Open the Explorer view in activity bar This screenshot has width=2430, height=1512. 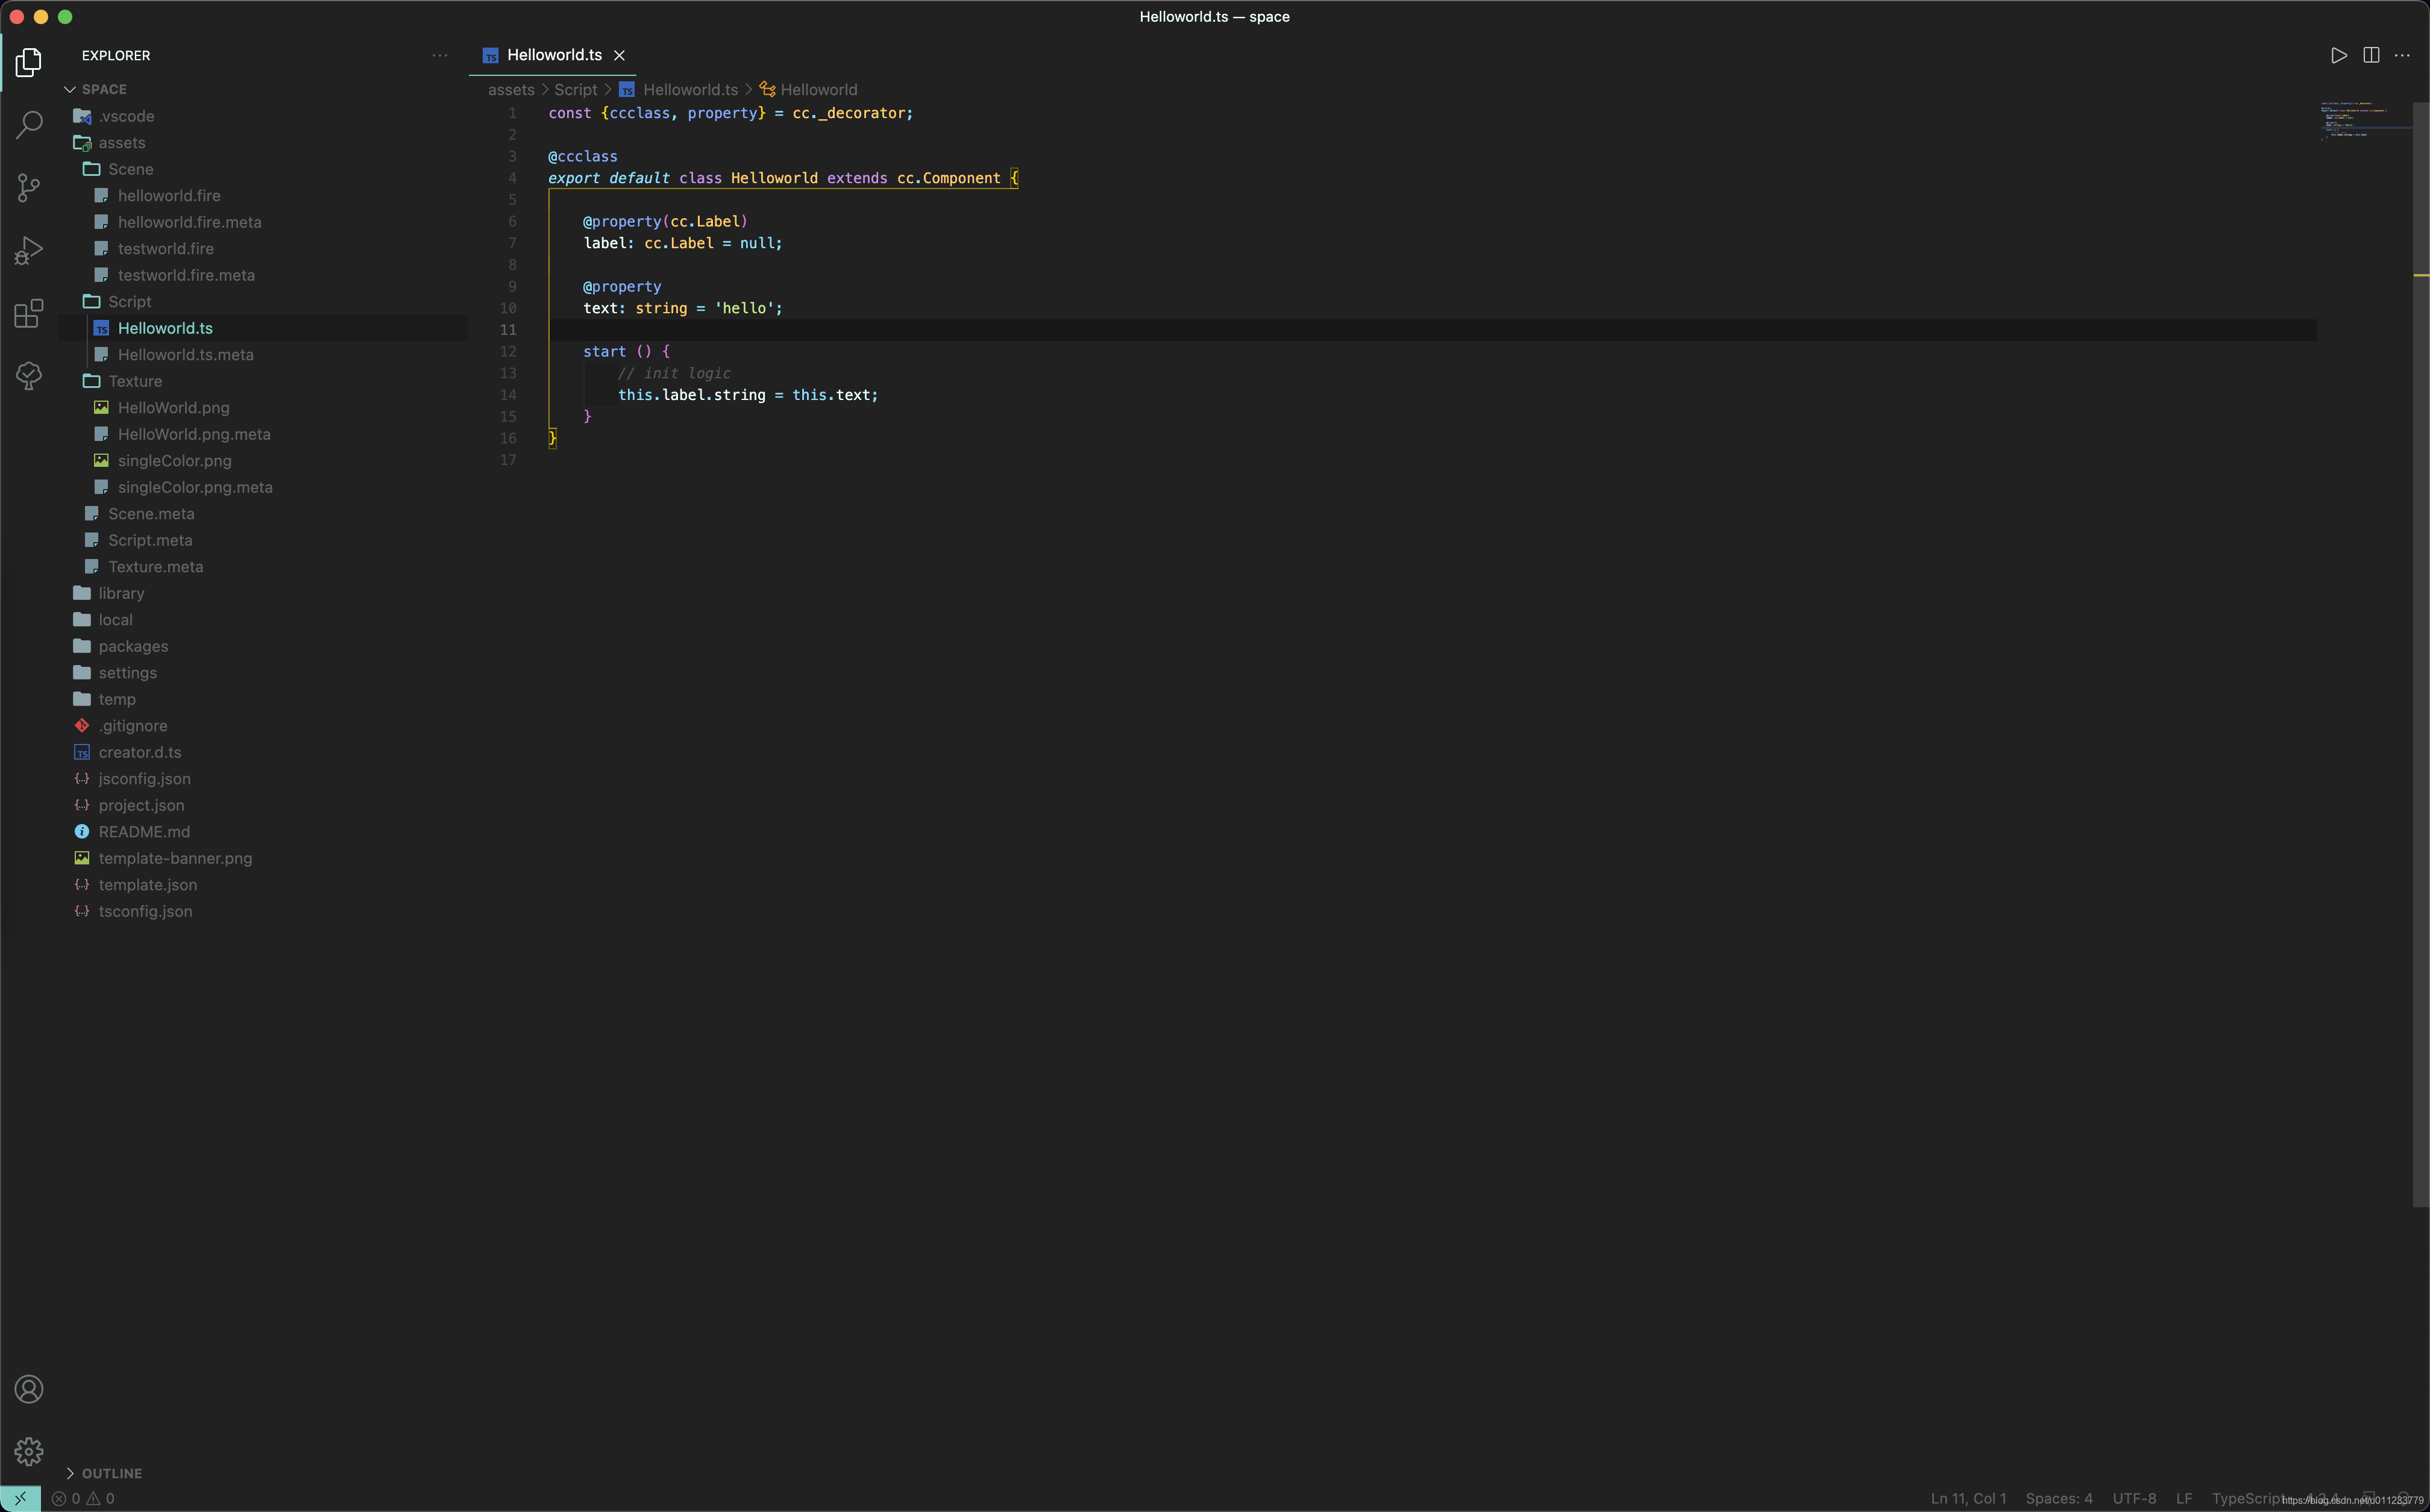29,62
